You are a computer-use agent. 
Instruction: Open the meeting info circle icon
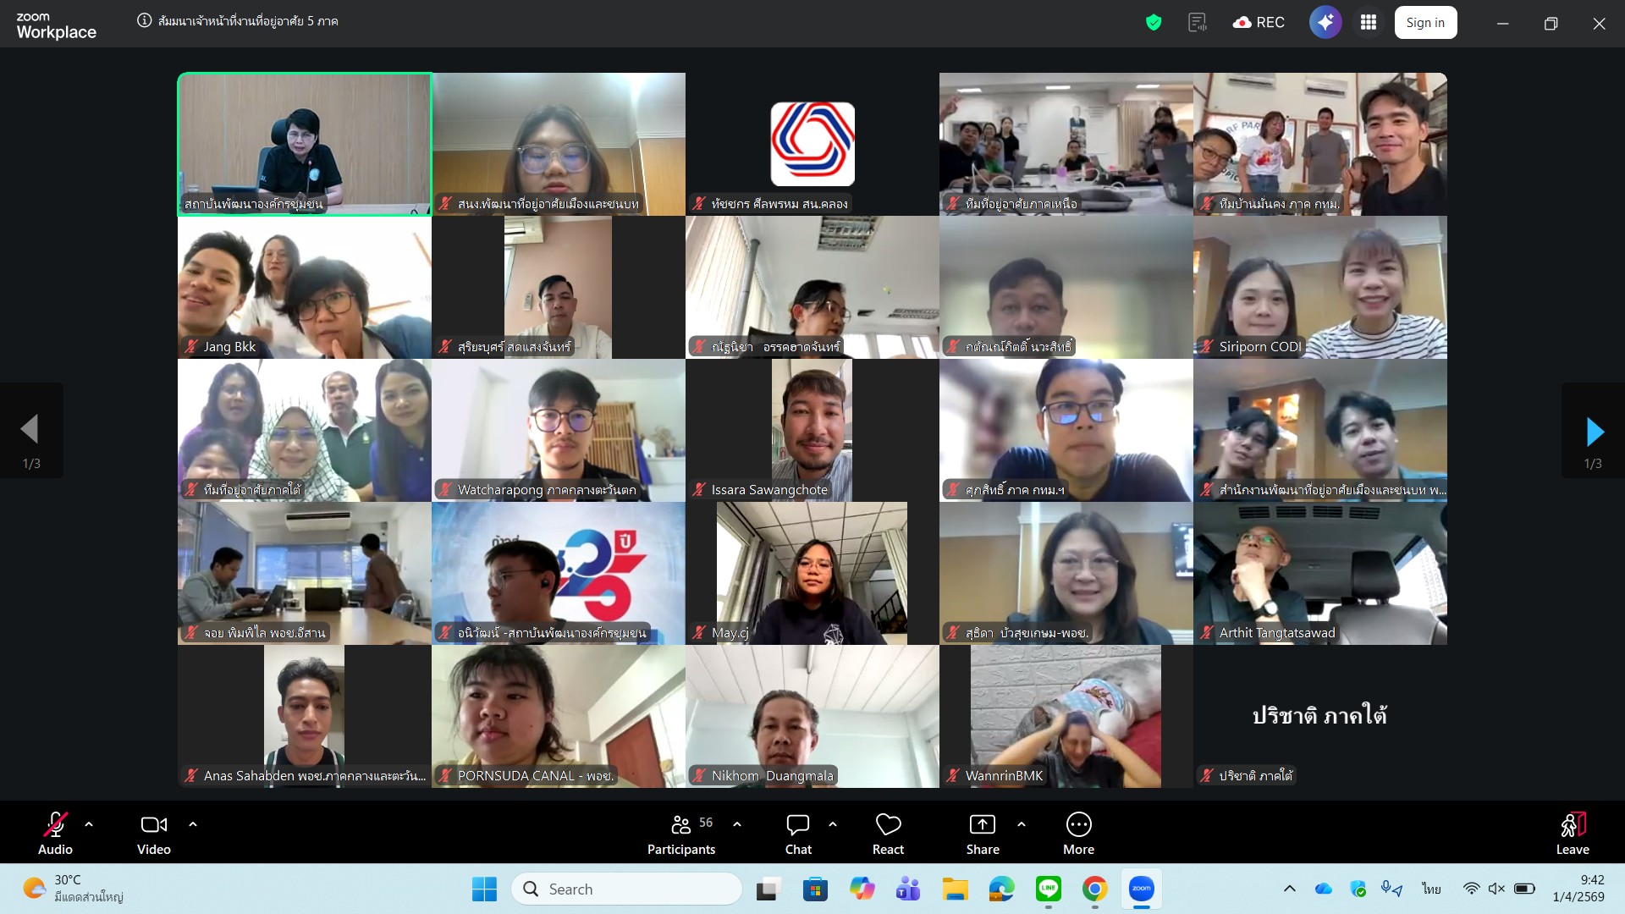[x=145, y=21]
